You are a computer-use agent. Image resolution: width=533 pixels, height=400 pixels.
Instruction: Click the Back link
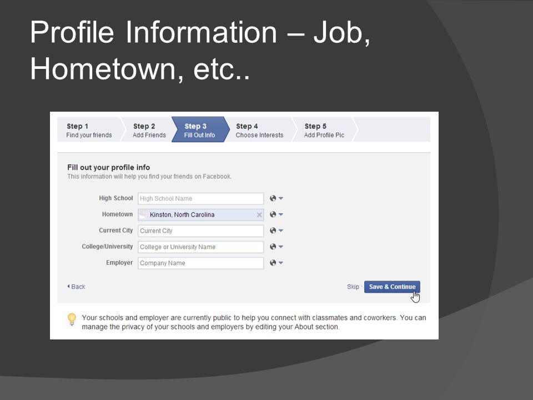(76, 287)
